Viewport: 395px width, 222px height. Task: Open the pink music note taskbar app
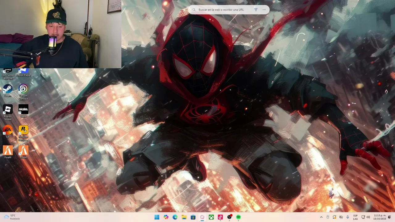pos(220,217)
